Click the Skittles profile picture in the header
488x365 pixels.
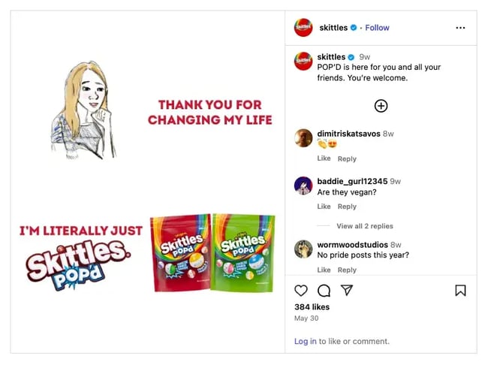pos(303,28)
